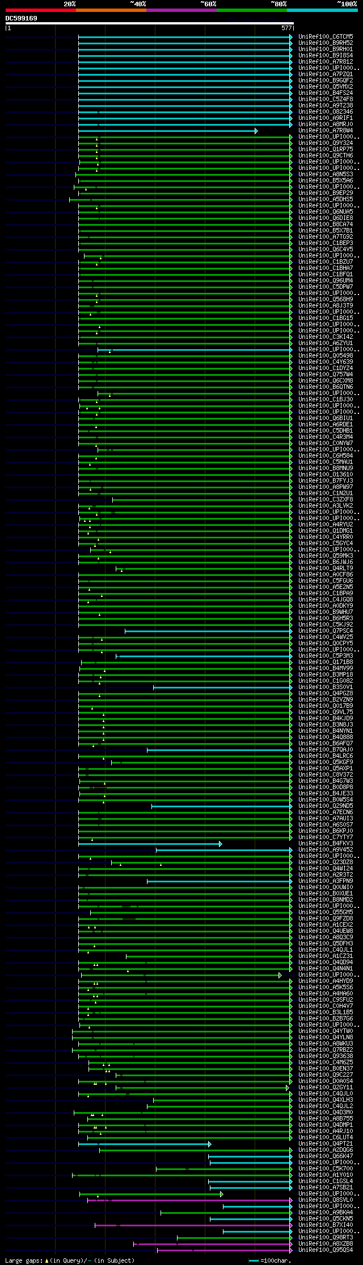The width and height of the screenshot is (363, 1265).
Task: Open hit UniRef100_B9I8S4
Action: click(x=326, y=56)
